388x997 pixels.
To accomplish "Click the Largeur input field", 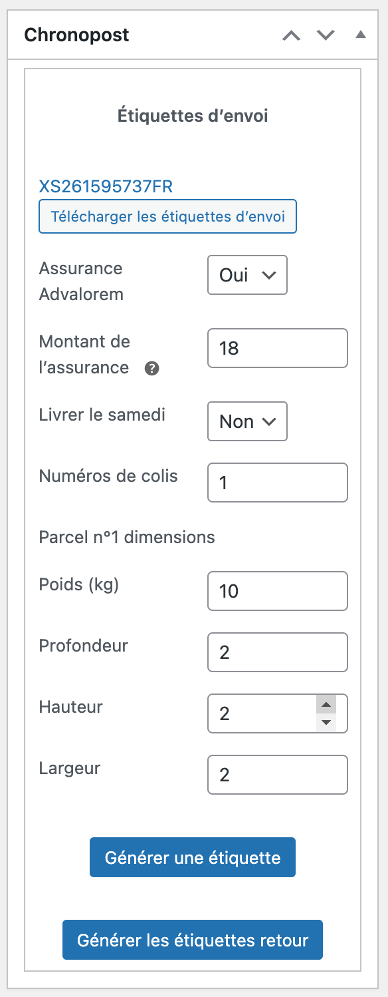I will click(x=277, y=774).
